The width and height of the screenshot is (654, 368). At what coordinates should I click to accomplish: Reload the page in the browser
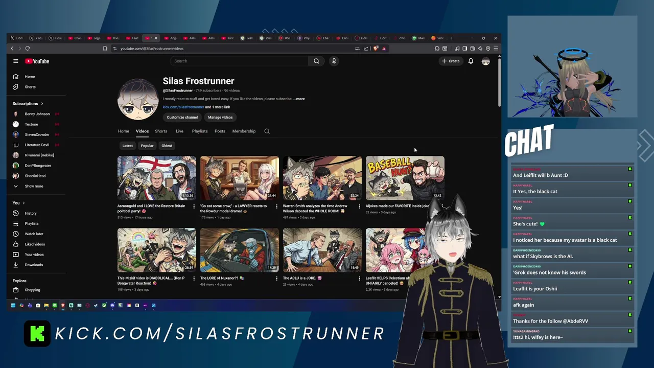(x=28, y=49)
